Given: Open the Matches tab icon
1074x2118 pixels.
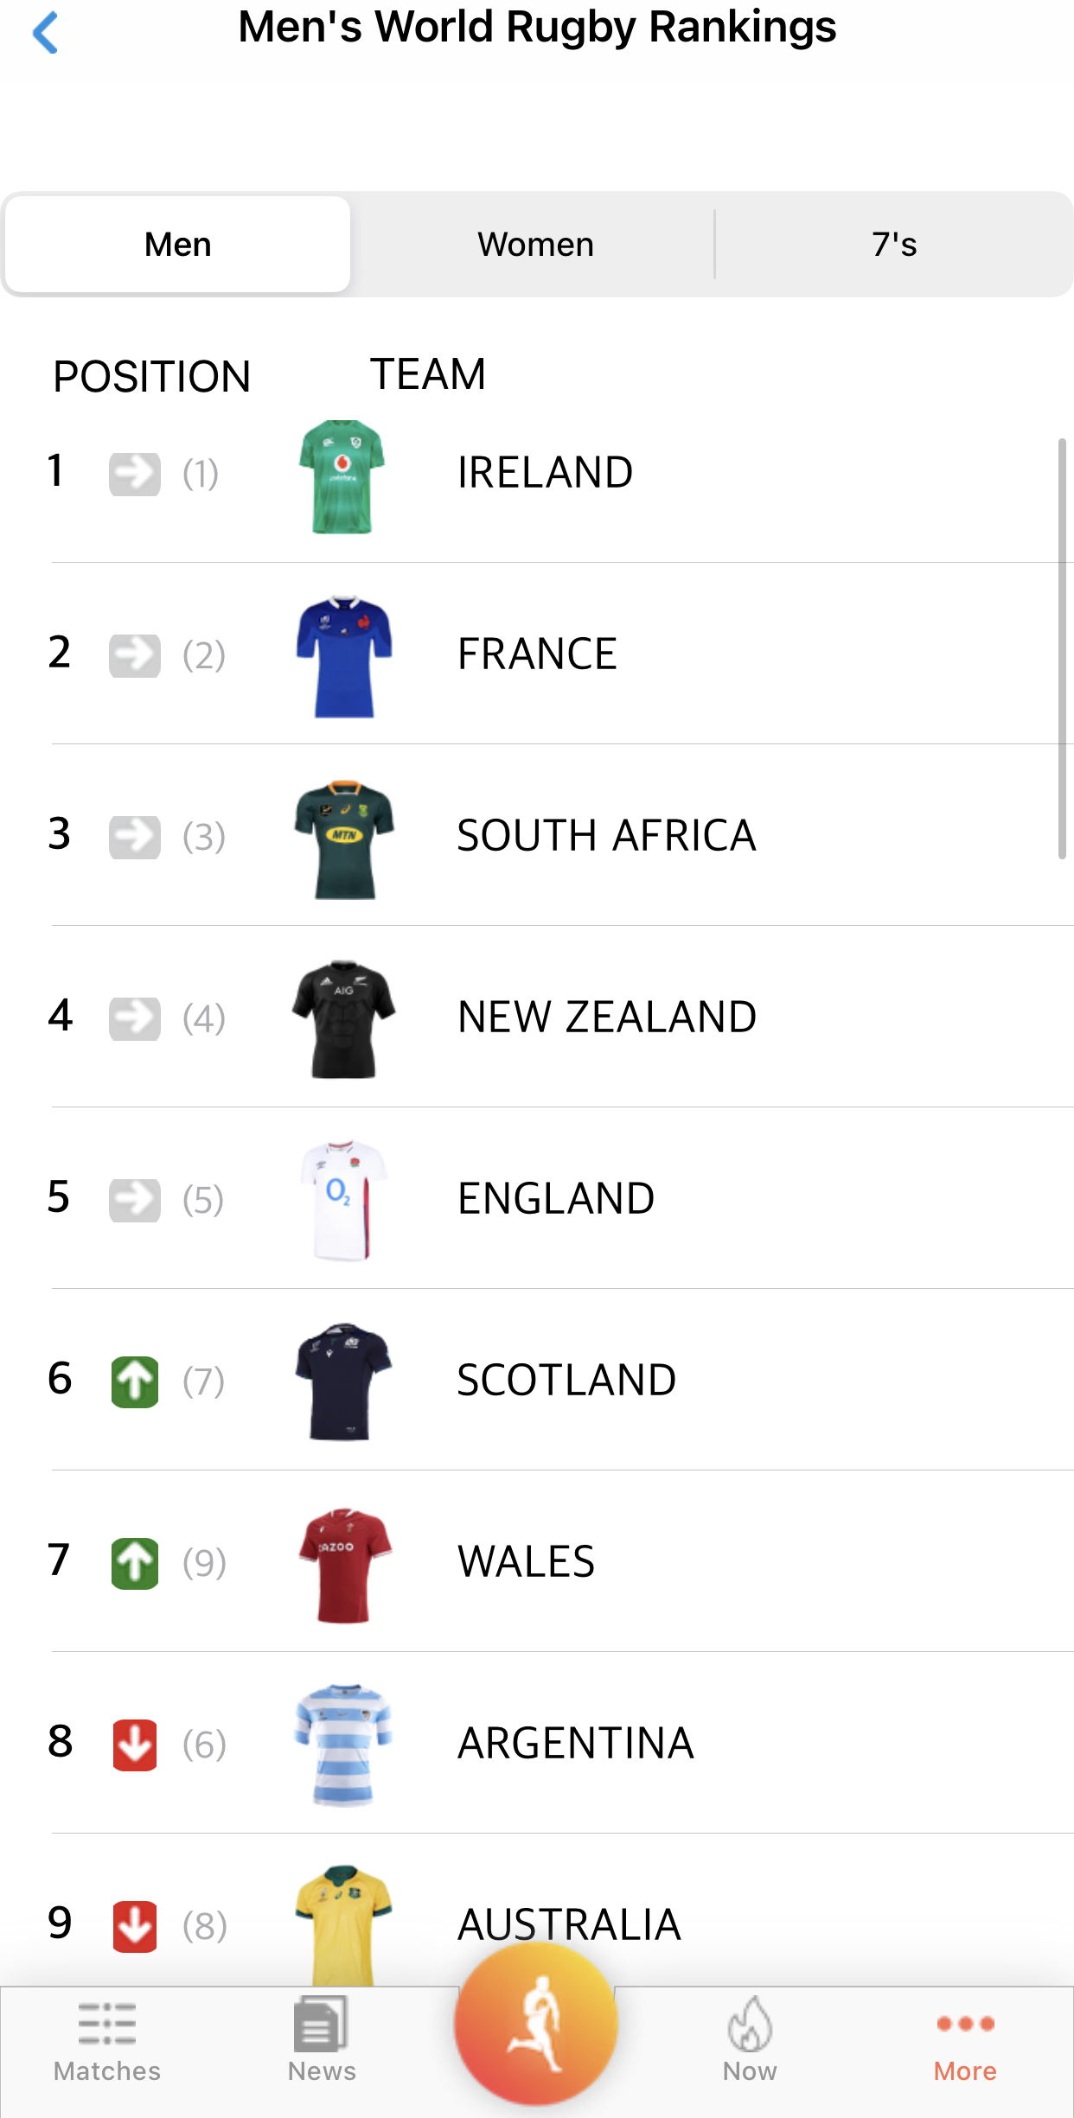Looking at the screenshot, I should (x=107, y=2023).
